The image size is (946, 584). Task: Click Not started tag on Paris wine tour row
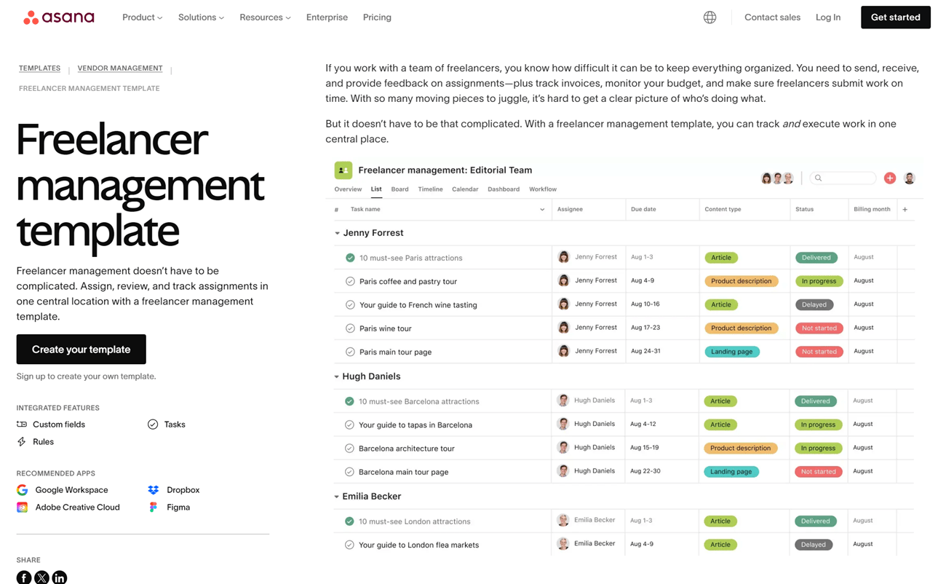pyautogui.click(x=819, y=328)
